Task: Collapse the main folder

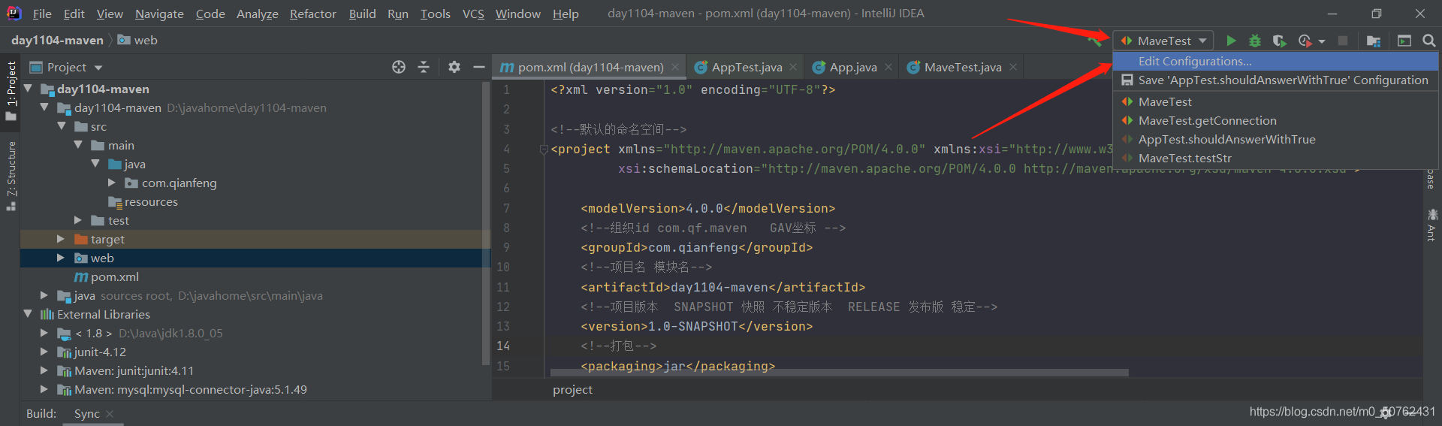Action: pyautogui.click(x=78, y=145)
